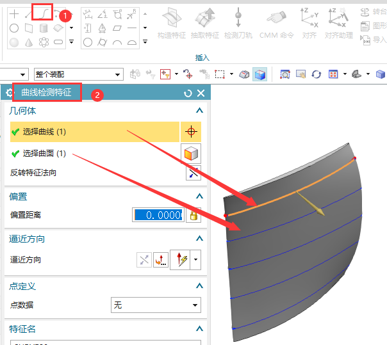Click the parallelogram tolerance icon
The image size is (387, 345).
point(117,28)
